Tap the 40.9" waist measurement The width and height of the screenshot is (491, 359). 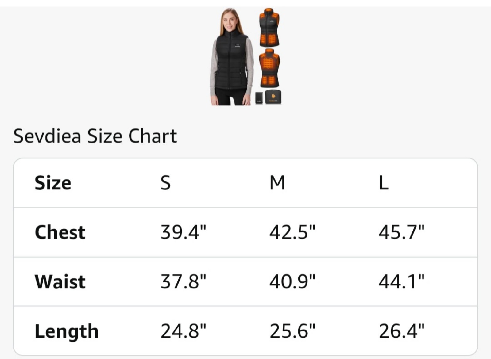(x=292, y=281)
